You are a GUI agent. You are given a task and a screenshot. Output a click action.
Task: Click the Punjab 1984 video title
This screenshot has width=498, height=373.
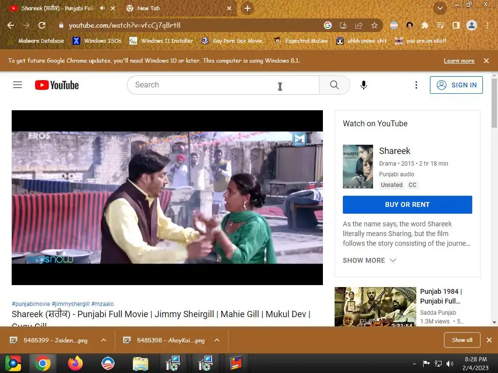coord(441,296)
